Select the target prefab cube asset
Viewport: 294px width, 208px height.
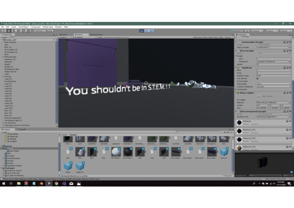tap(68, 166)
